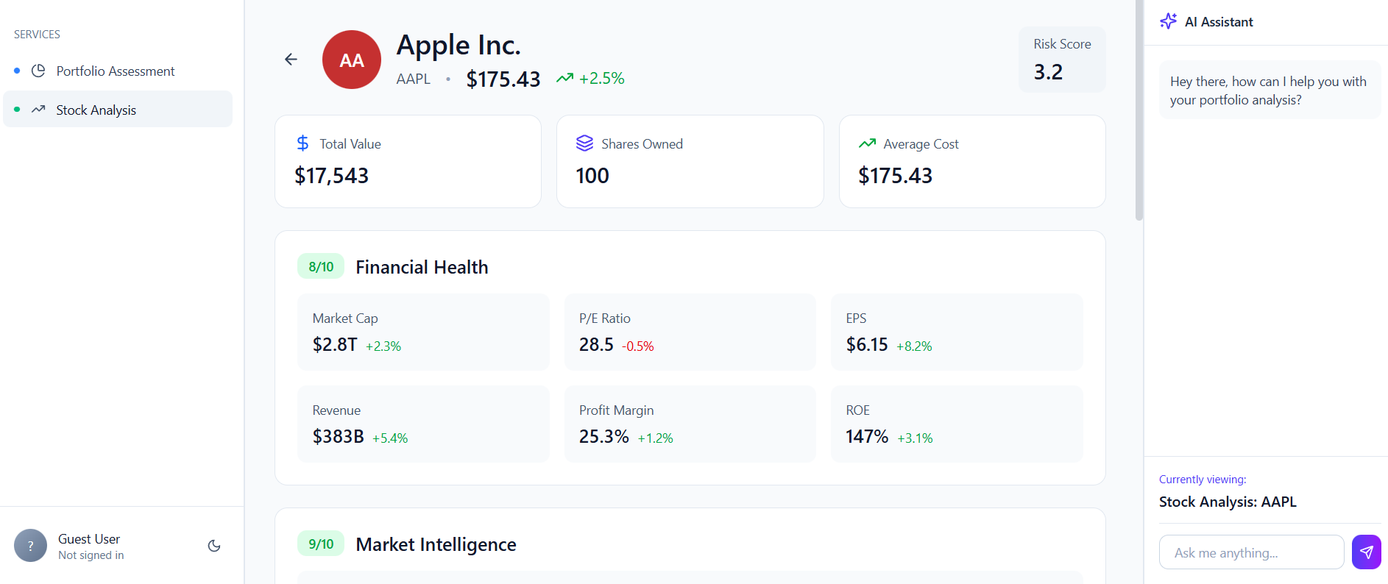Click the 9/10 Market Intelligence score badge
Image resolution: width=1388 pixels, height=584 pixels.
[x=321, y=544]
